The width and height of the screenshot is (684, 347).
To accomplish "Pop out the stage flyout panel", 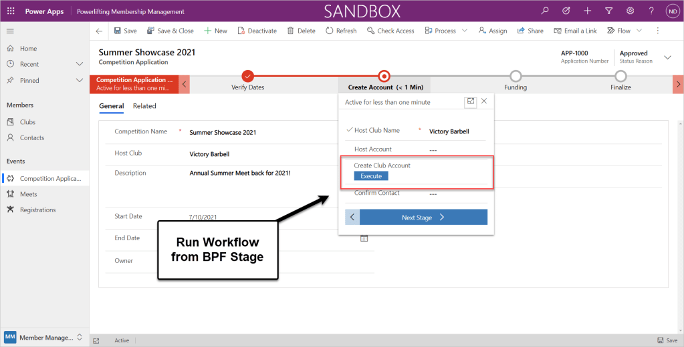I will click(x=471, y=101).
